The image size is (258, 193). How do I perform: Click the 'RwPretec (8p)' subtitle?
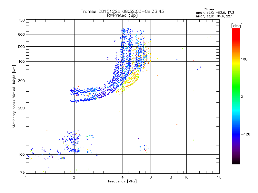(x=122, y=15)
